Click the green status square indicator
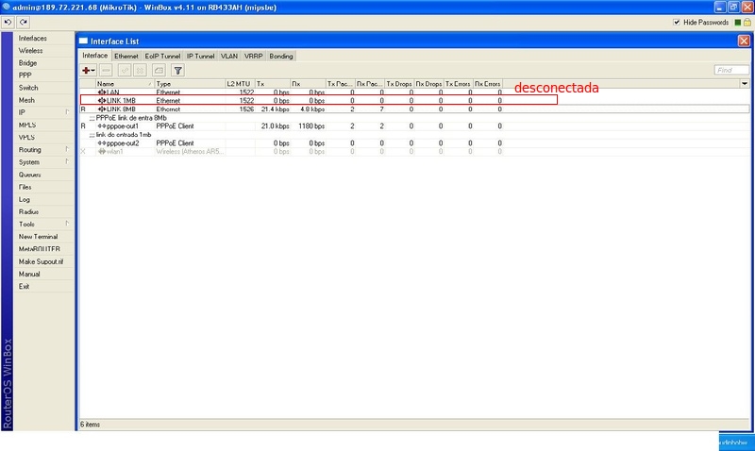The width and height of the screenshot is (755, 451). (x=738, y=23)
